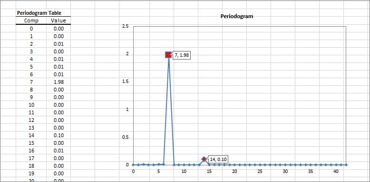Click Value 0.00 in the Comp 15 row

pos(58,143)
